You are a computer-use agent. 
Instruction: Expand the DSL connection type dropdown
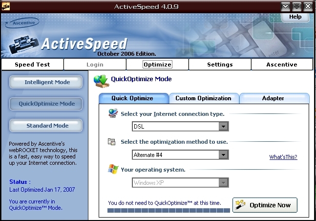tap(223, 127)
